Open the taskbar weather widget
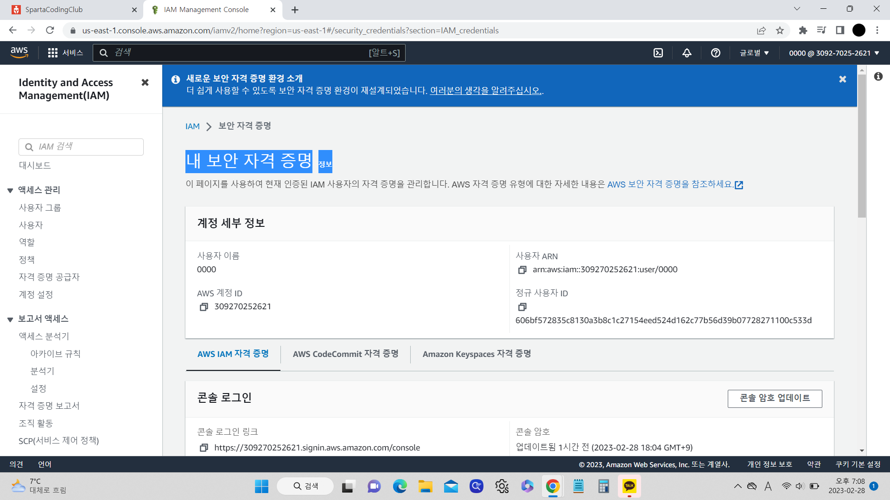 pos(38,486)
